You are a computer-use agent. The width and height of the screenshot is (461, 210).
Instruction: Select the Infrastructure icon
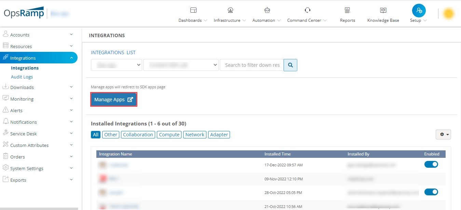point(227,14)
